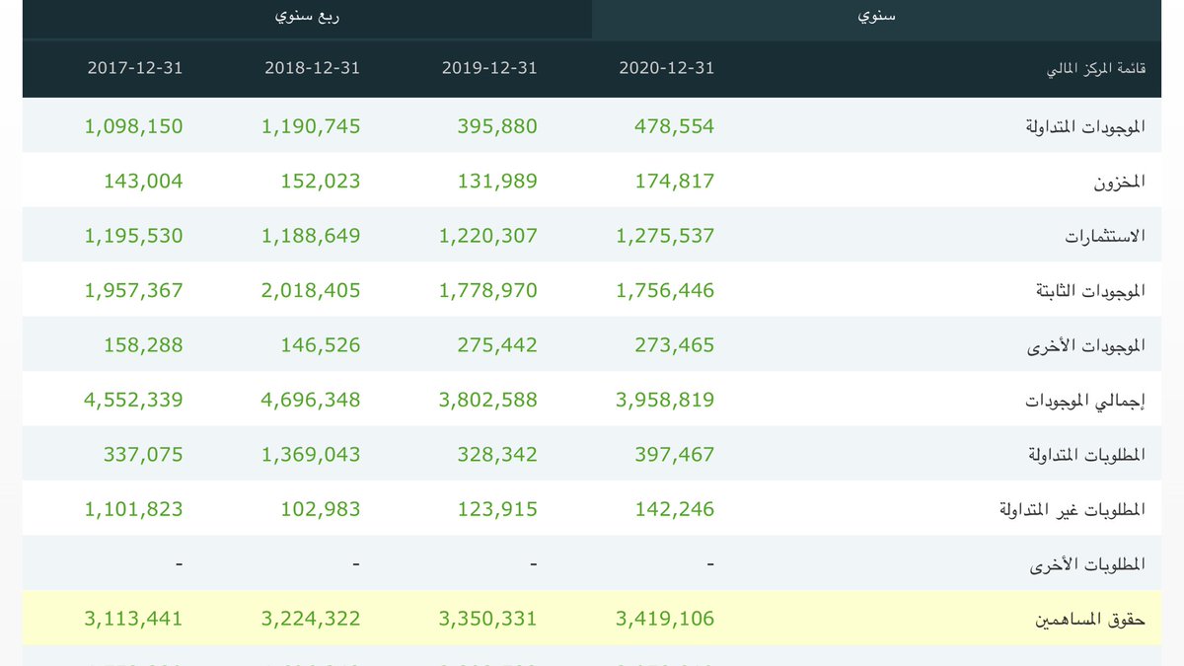The image size is (1184, 666).
Task: Click the inventory value 131,989
Action: pos(498,182)
